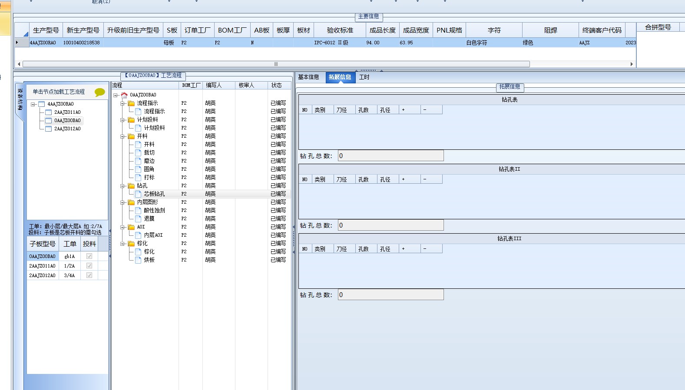The height and width of the screenshot is (390, 685).
Task: Click the 棕化 folder icon
Action: [x=131, y=243]
